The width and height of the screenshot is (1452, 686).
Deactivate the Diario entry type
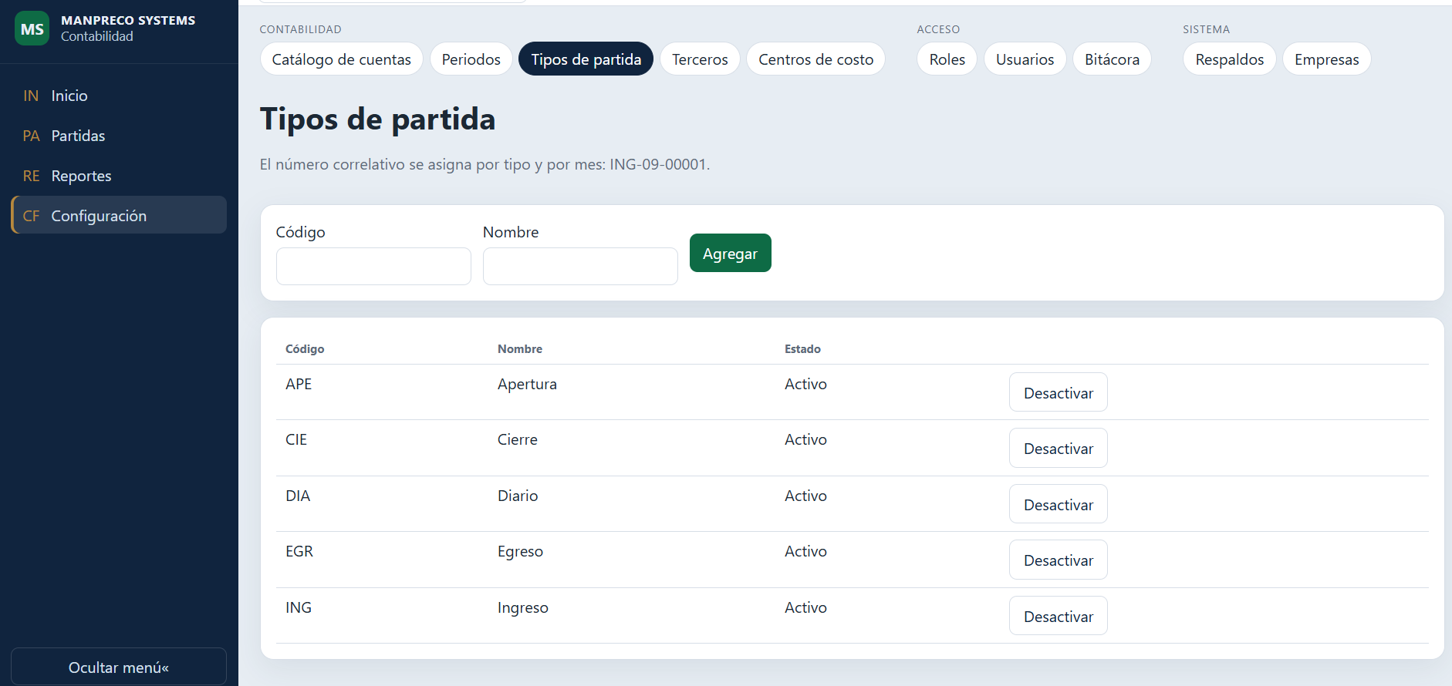pos(1058,504)
